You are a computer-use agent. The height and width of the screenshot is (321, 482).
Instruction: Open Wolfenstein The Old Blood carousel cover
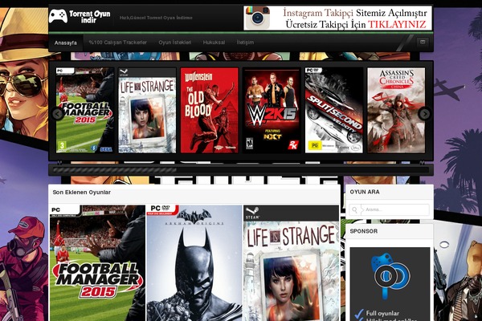coord(210,110)
